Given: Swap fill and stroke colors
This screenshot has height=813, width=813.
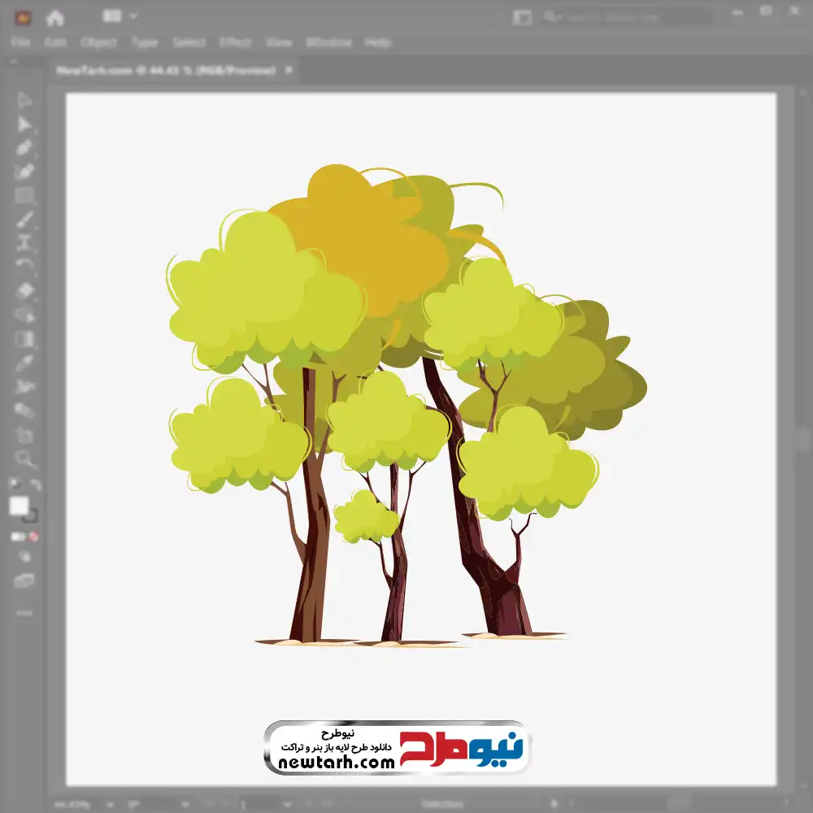Looking at the screenshot, I should tap(35, 485).
